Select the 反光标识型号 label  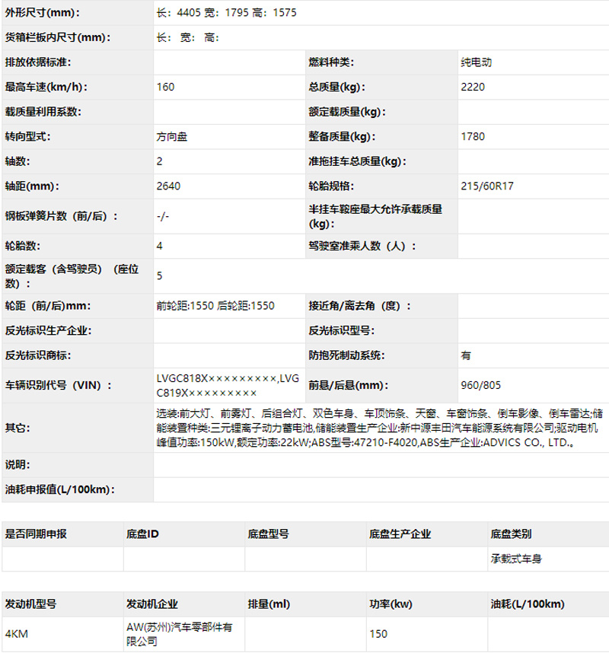(x=342, y=330)
